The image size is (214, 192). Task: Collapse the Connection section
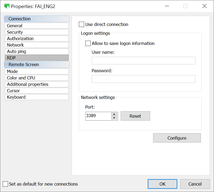pyautogui.click(x=6, y=18)
